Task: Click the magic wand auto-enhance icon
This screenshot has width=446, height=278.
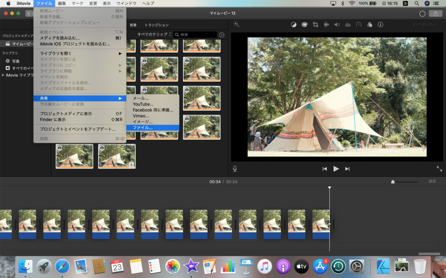Action: tap(236, 25)
